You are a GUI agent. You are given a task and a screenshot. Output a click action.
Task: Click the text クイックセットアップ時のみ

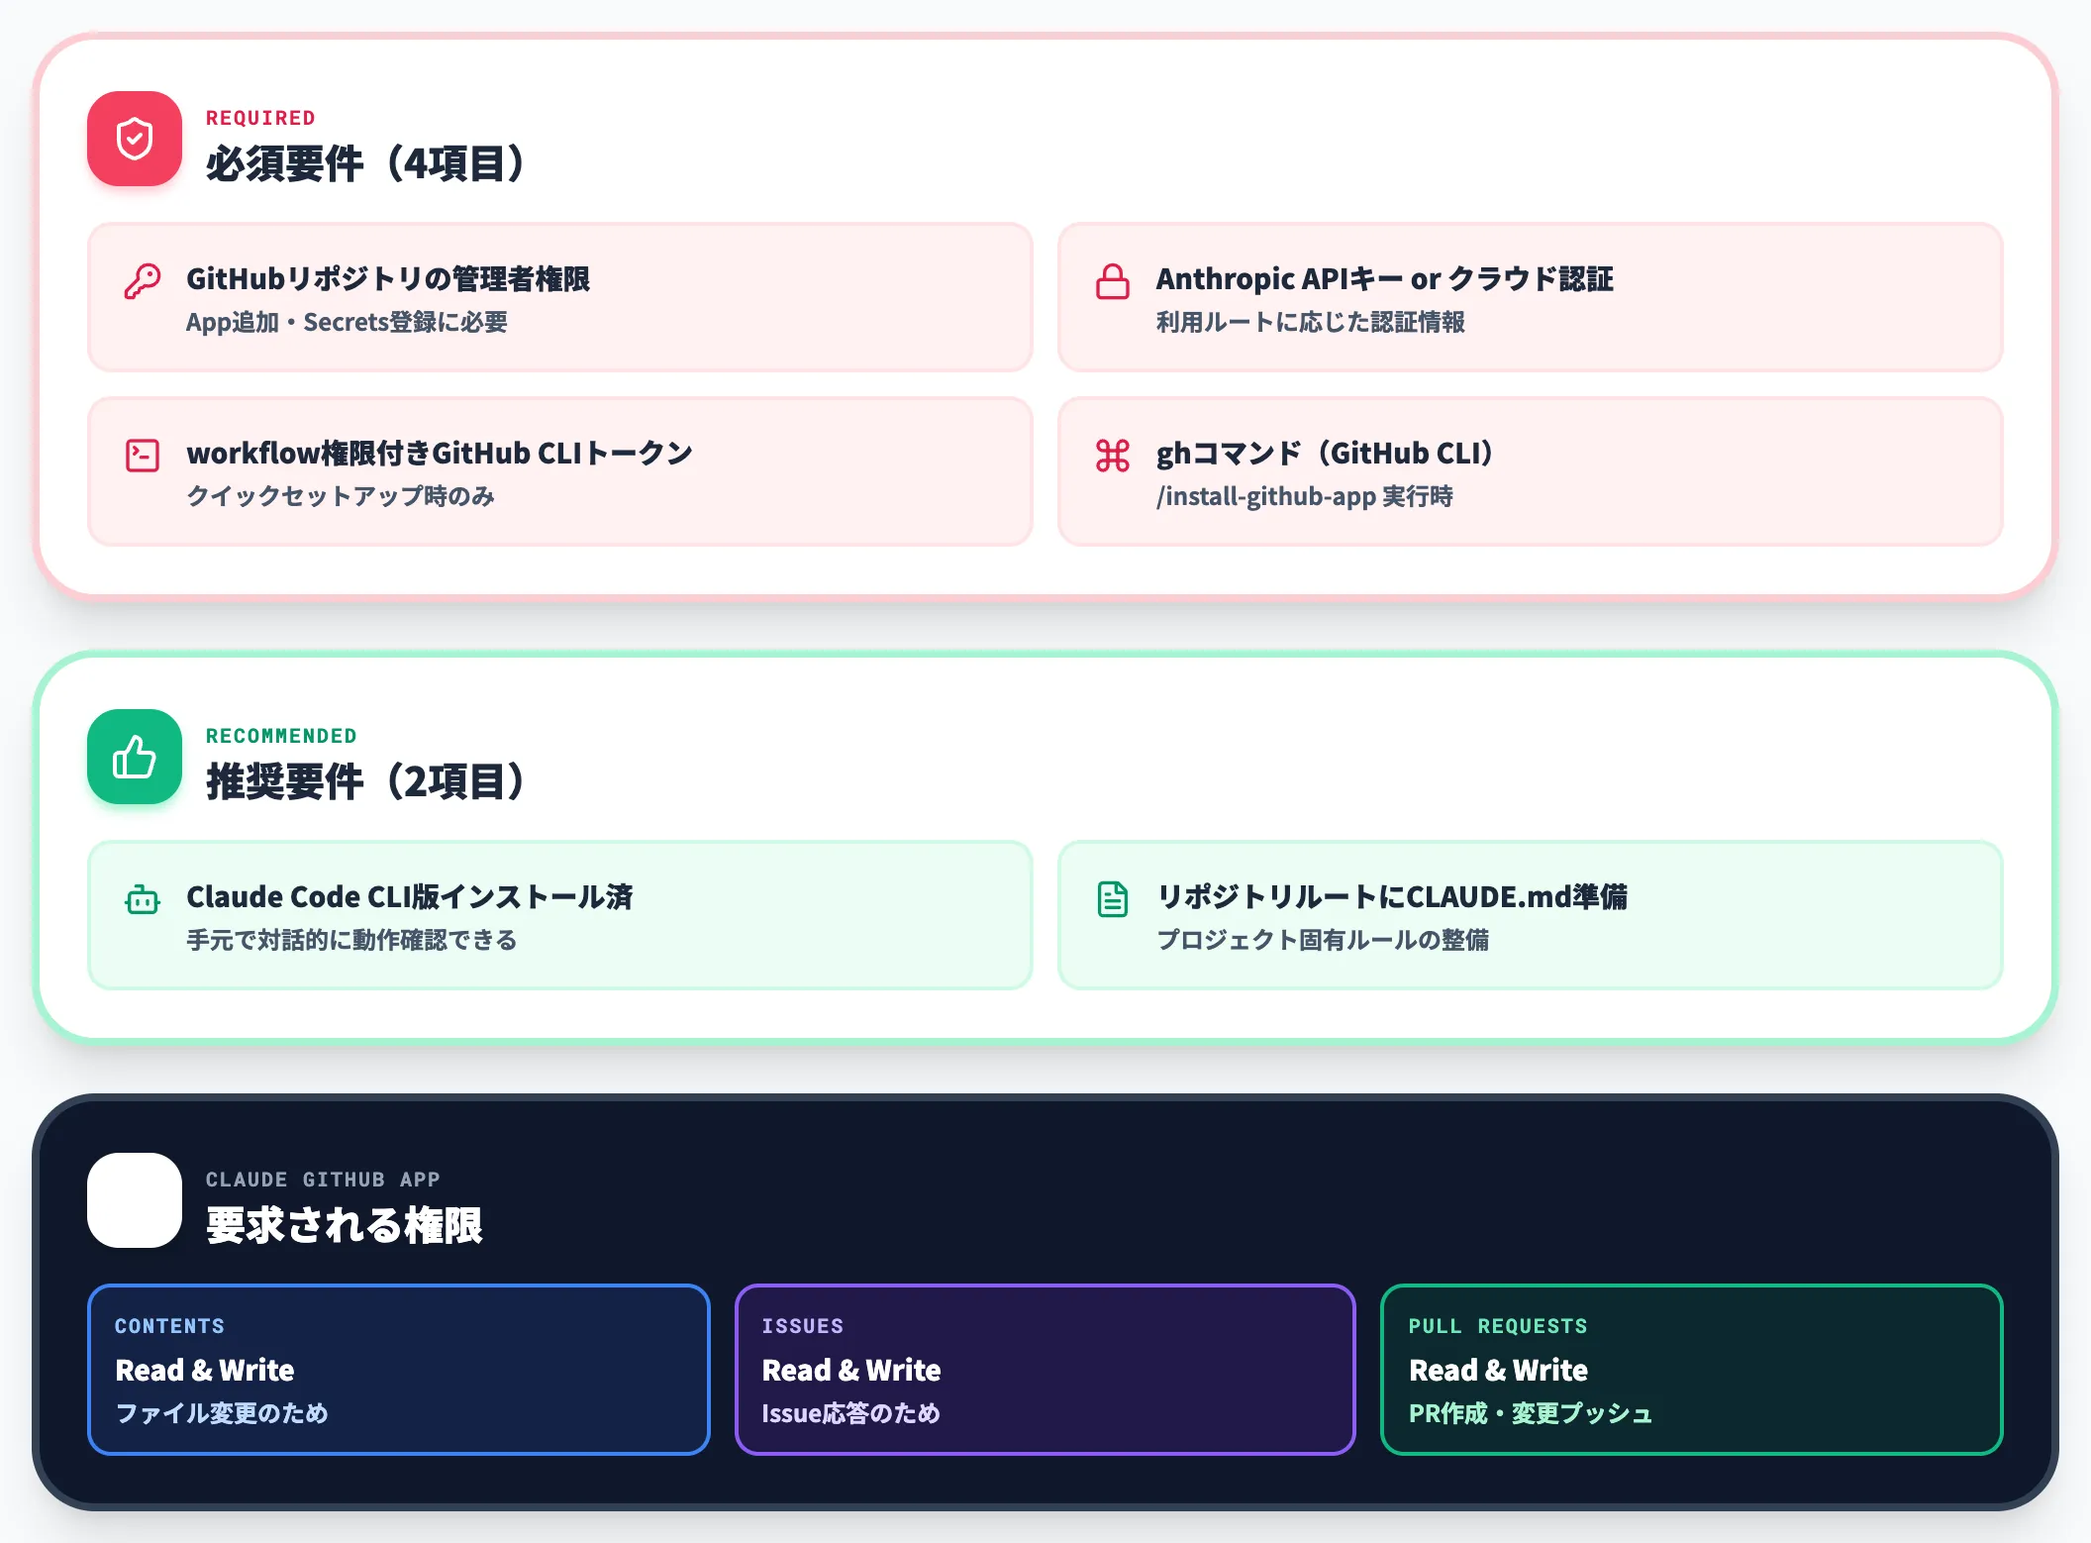[341, 496]
